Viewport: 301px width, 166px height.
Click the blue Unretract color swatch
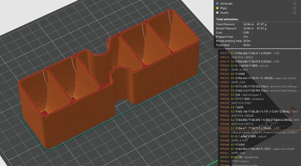tap(217, 3)
